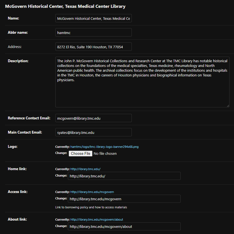This screenshot has width=234, height=234.
Task: Click the Main Contact Email label
Action: click(25, 132)
